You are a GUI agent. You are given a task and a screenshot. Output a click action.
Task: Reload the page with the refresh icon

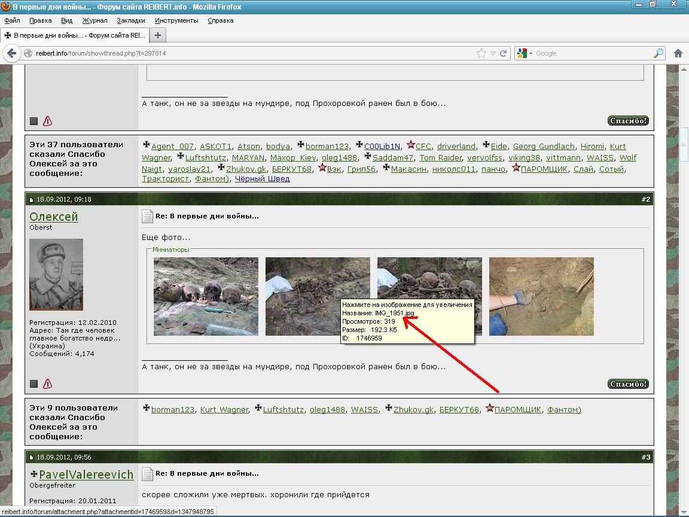click(504, 53)
